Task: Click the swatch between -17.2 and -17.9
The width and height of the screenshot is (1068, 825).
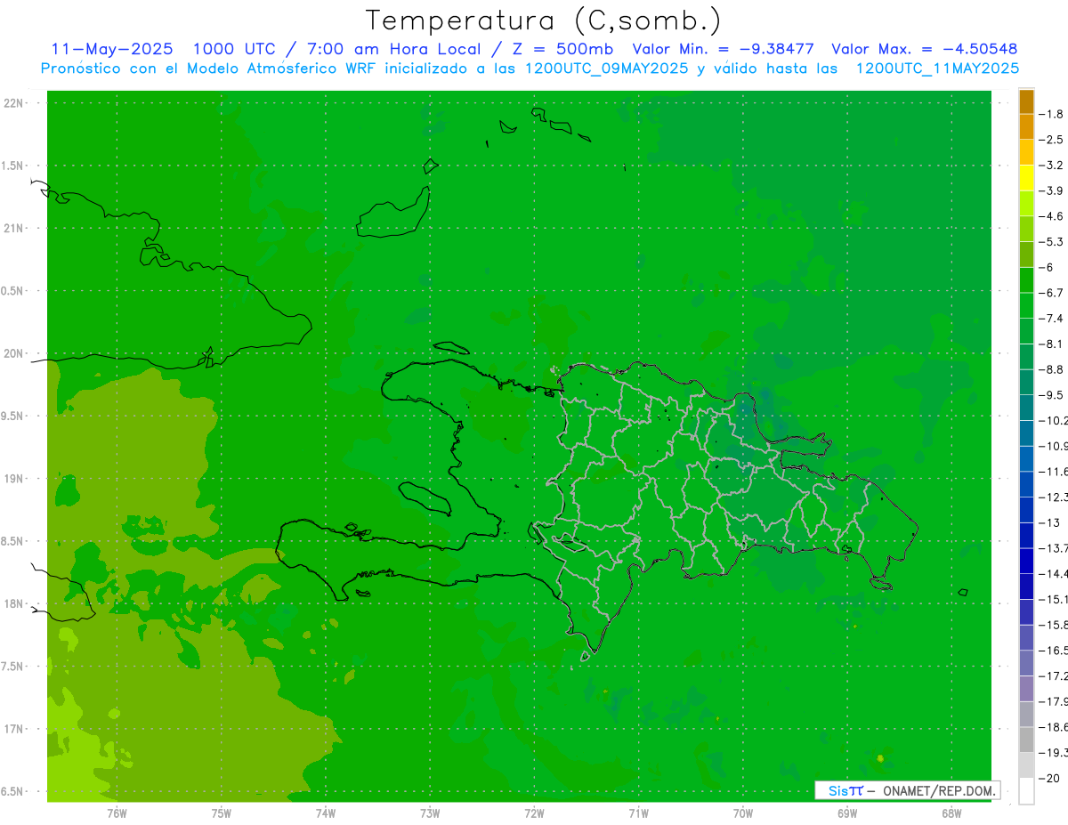Action: pos(1026,689)
